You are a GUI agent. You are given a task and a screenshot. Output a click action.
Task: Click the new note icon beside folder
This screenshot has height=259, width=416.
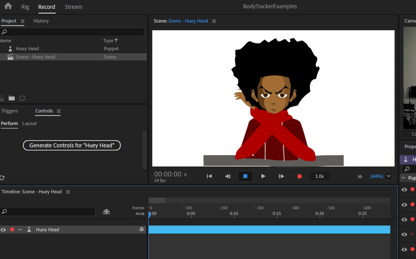coord(22,98)
